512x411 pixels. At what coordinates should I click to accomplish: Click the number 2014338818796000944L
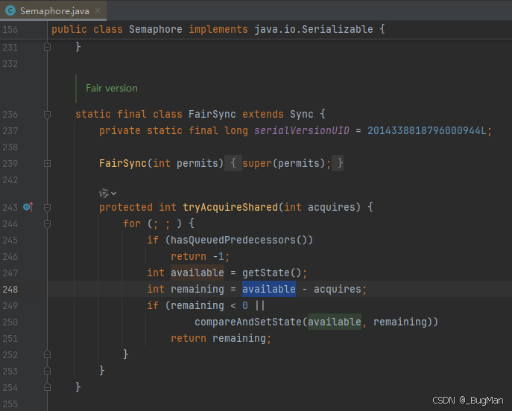(x=427, y=130)
